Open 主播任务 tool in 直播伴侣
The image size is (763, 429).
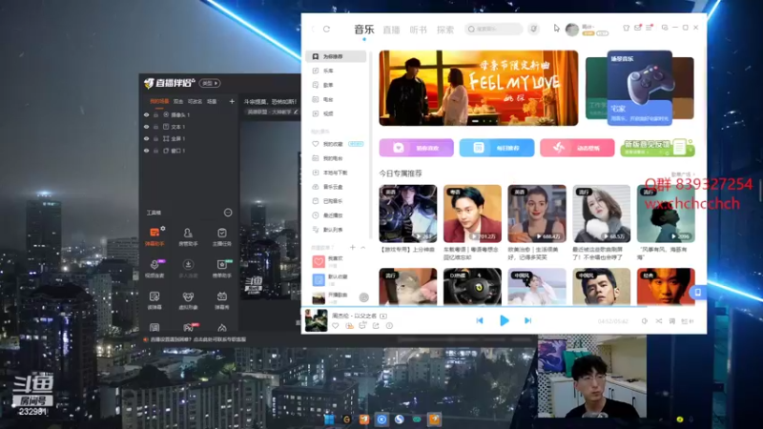point(222,236)
